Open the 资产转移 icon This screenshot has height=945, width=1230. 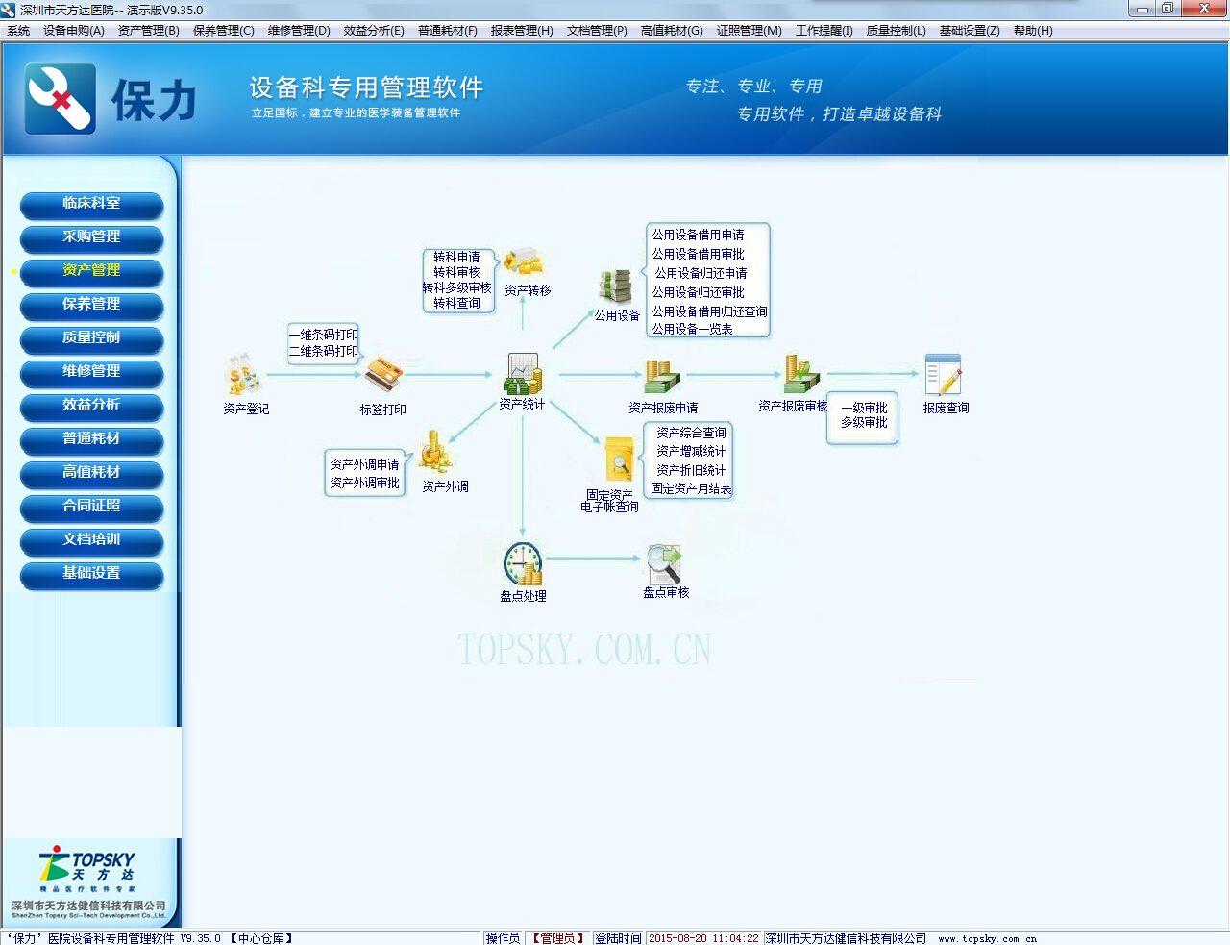click(x=525, y=261)
